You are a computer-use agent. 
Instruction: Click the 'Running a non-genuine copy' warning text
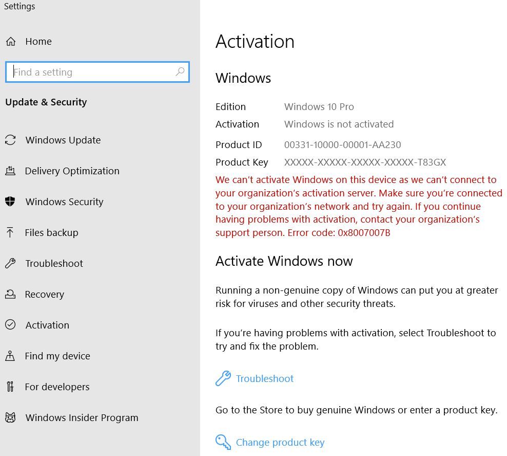[357, 297]
